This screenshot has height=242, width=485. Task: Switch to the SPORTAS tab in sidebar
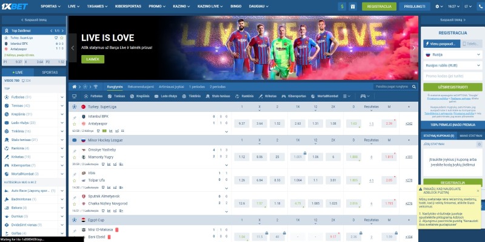point(50,73)
